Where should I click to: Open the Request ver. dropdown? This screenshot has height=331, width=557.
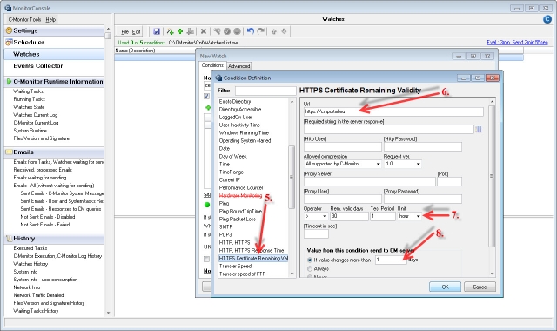click(x=402, y=164)
